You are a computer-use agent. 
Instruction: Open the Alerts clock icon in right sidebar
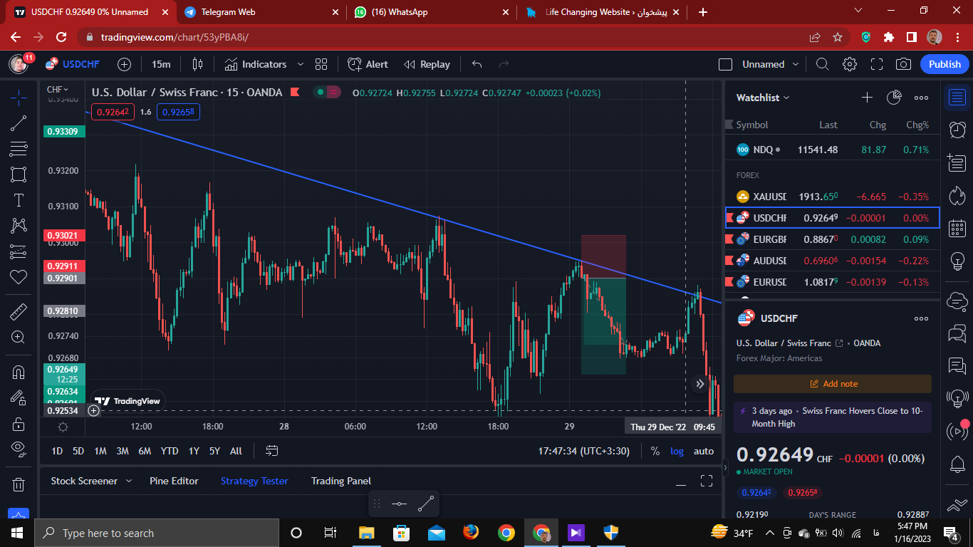pos(957,130)
